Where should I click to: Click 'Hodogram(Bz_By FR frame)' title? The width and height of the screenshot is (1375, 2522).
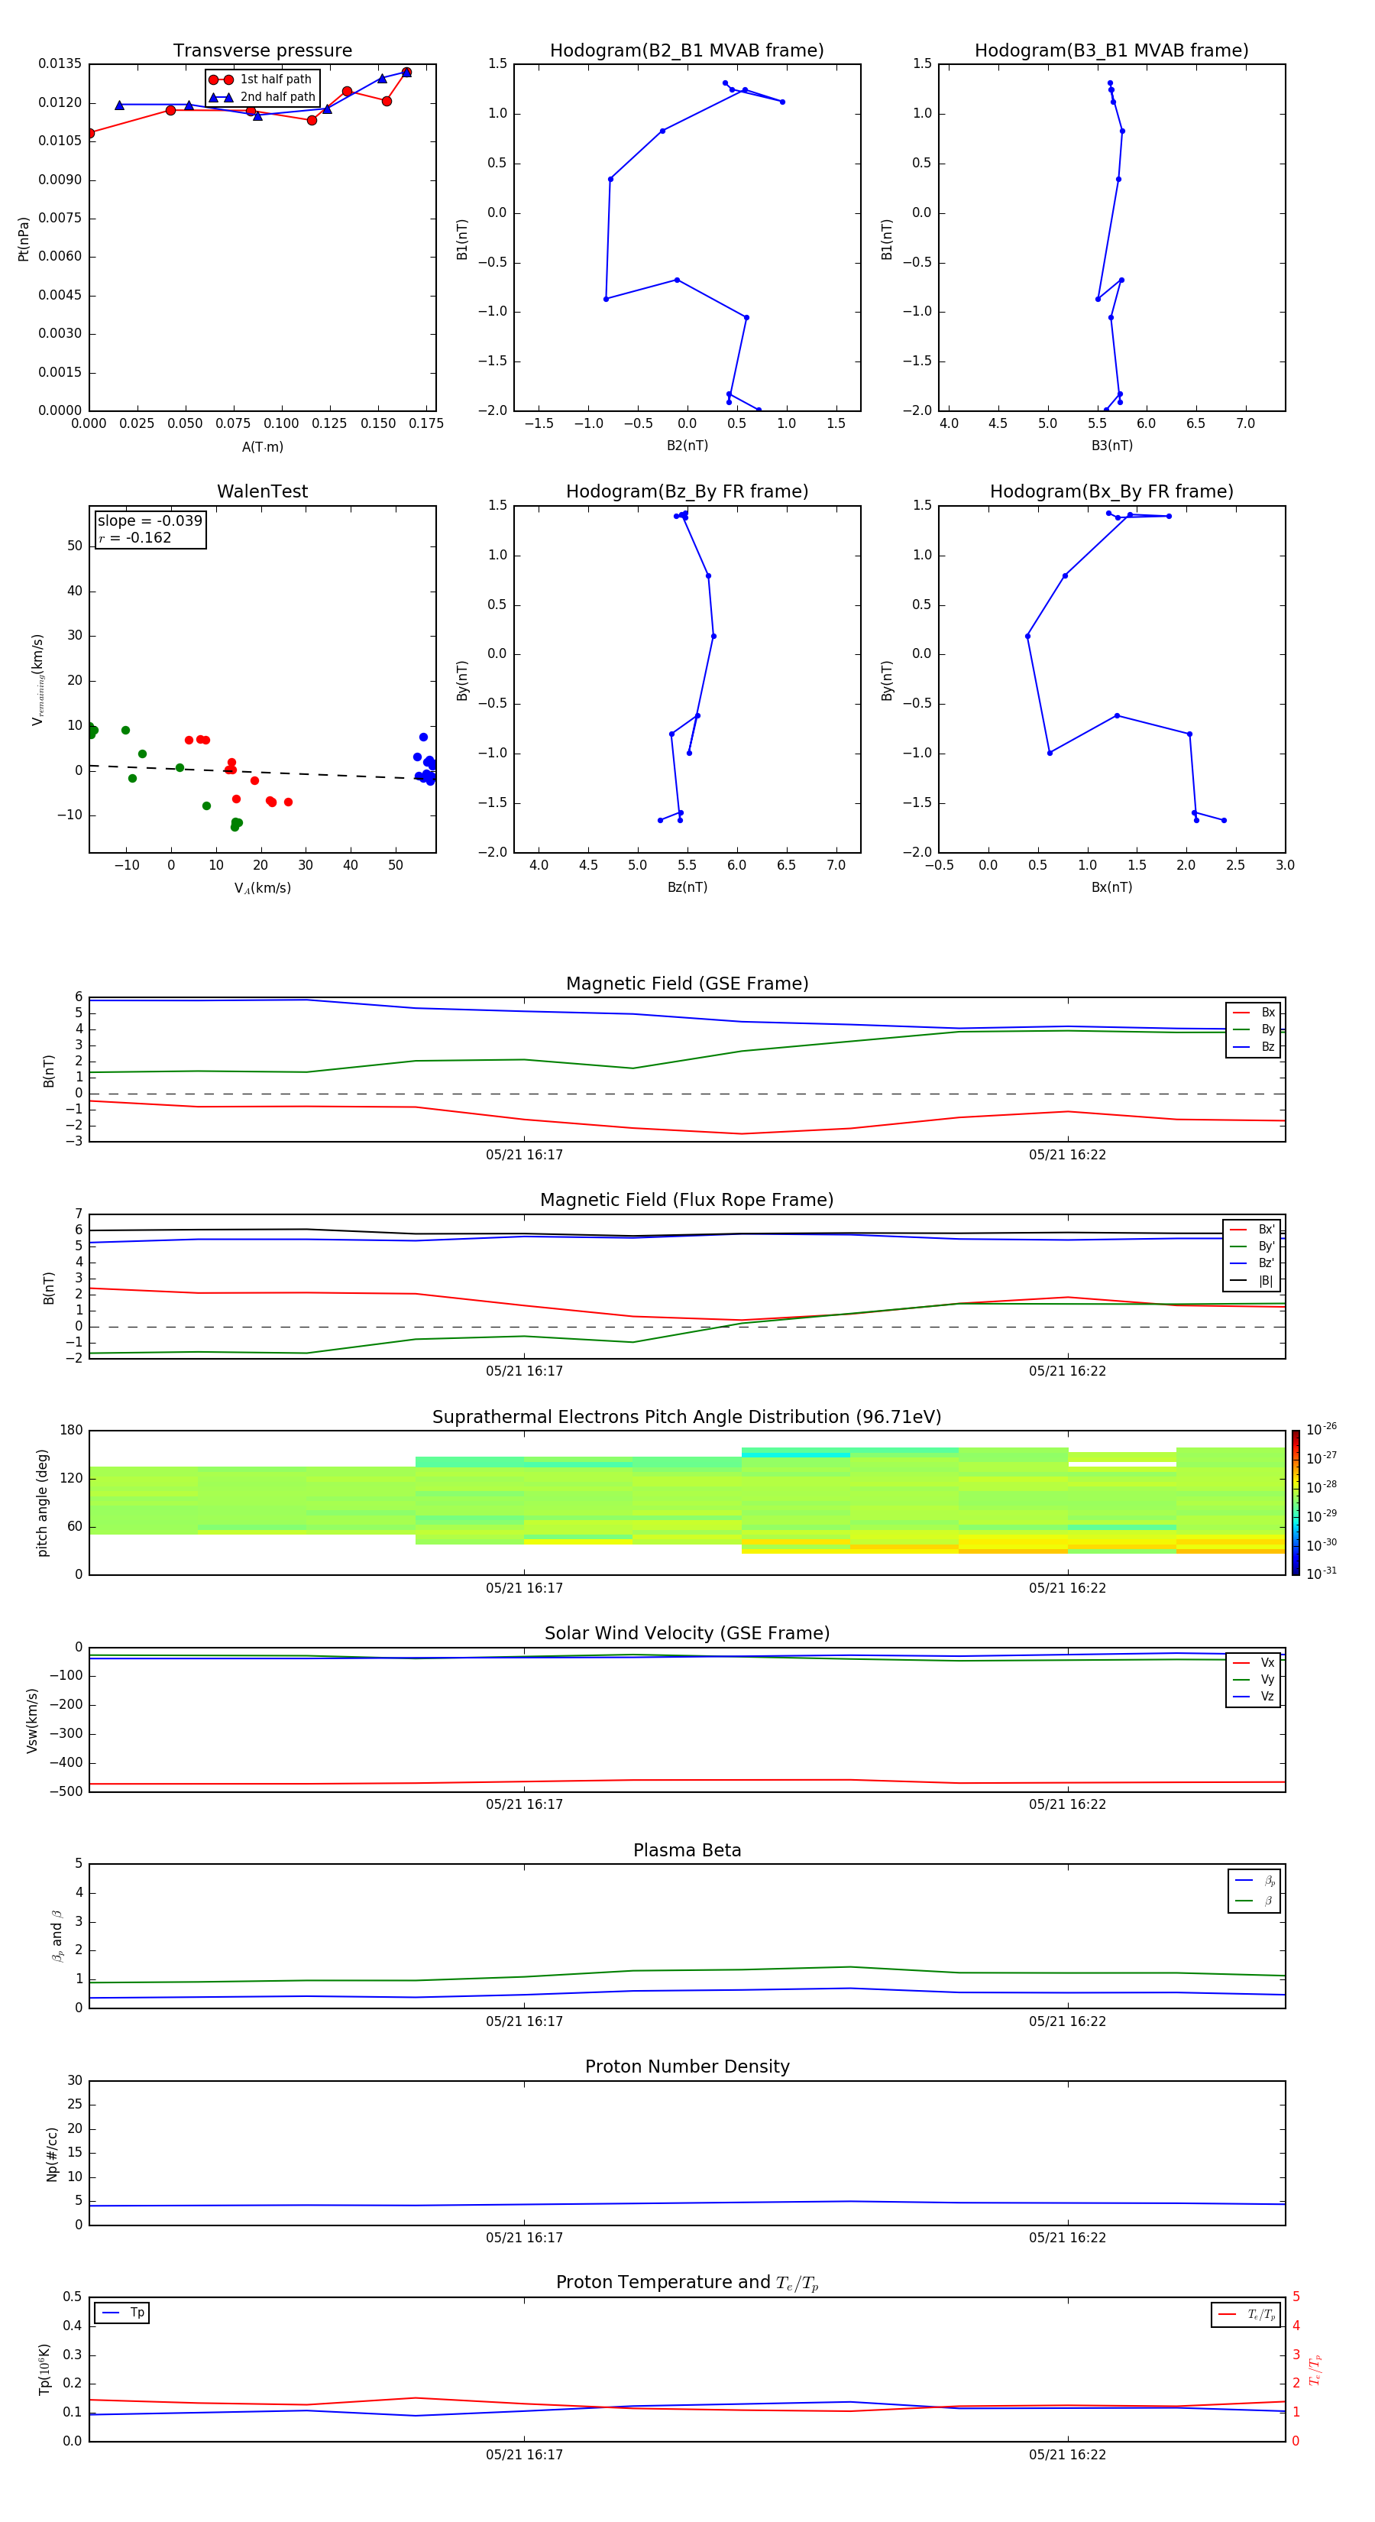pos(687,491)
